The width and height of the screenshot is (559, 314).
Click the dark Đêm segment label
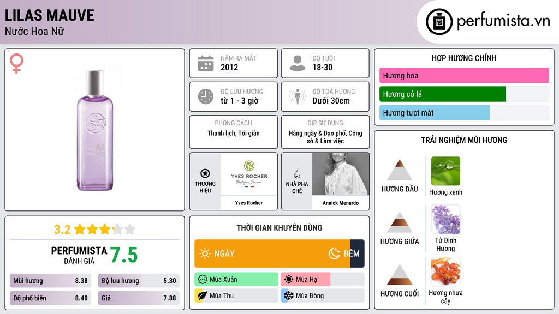352,253
